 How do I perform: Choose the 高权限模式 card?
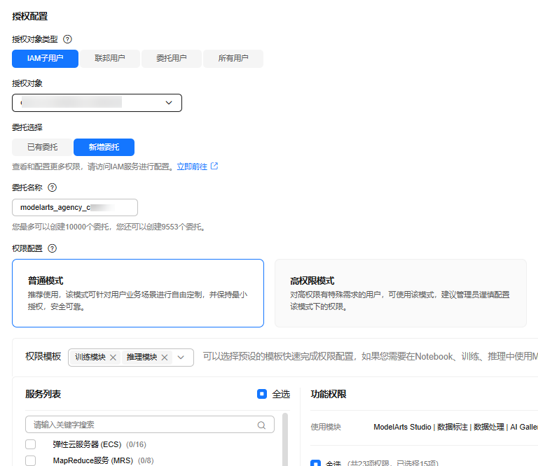(x=400, y=293)
